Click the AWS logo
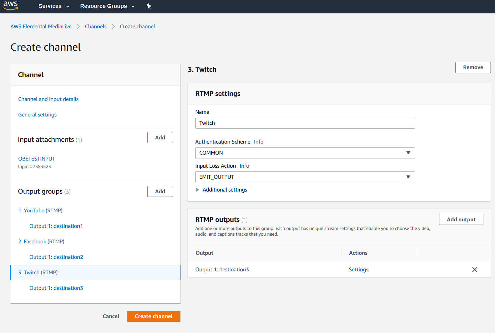495x333 pixels. tap(11, 6)
